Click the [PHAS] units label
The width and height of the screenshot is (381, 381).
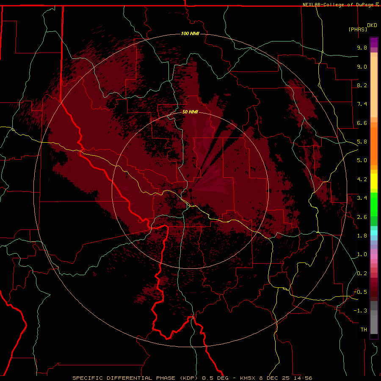coord(358,29)
